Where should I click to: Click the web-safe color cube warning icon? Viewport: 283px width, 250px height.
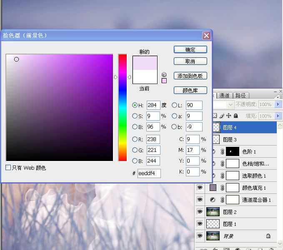click(164, 74)
